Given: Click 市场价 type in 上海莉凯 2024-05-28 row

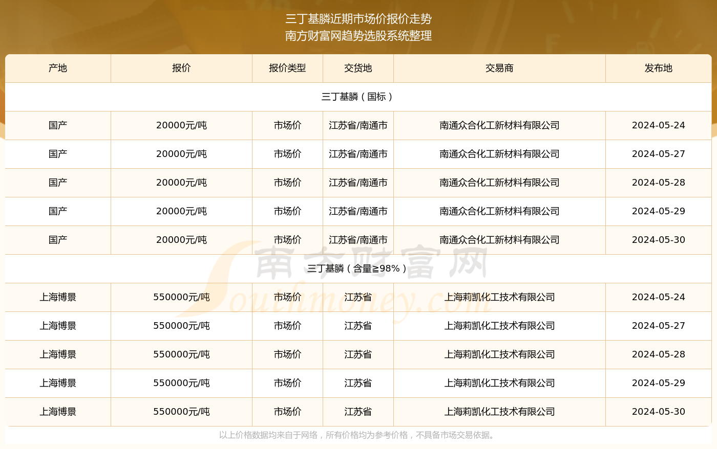Looking at the screenshot, I should tap(287, 354).
